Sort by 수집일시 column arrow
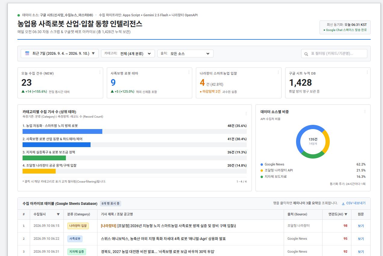The height and width of the screenshot is (256, 383). click(58, 214)
